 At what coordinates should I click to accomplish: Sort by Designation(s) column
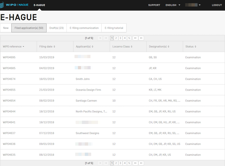pyautogui.click(x=159, y=46)
